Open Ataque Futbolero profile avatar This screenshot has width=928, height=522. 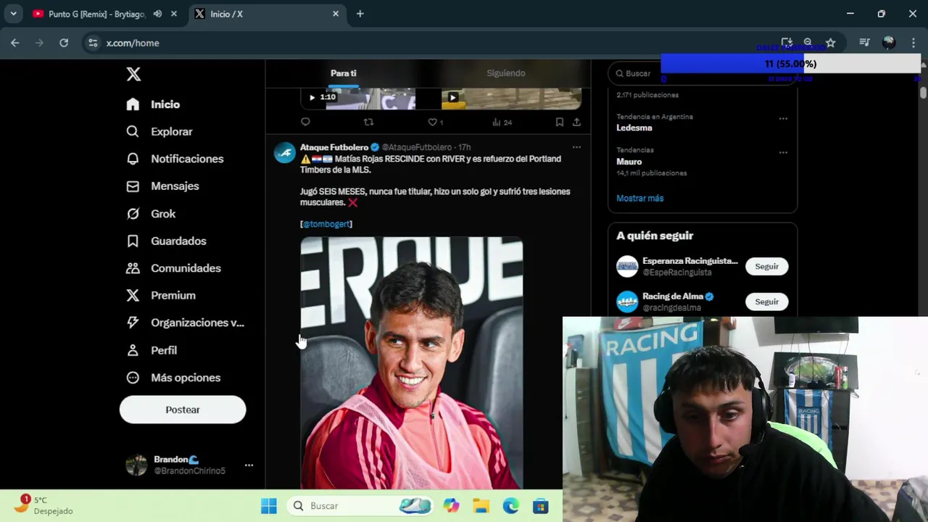285,153
